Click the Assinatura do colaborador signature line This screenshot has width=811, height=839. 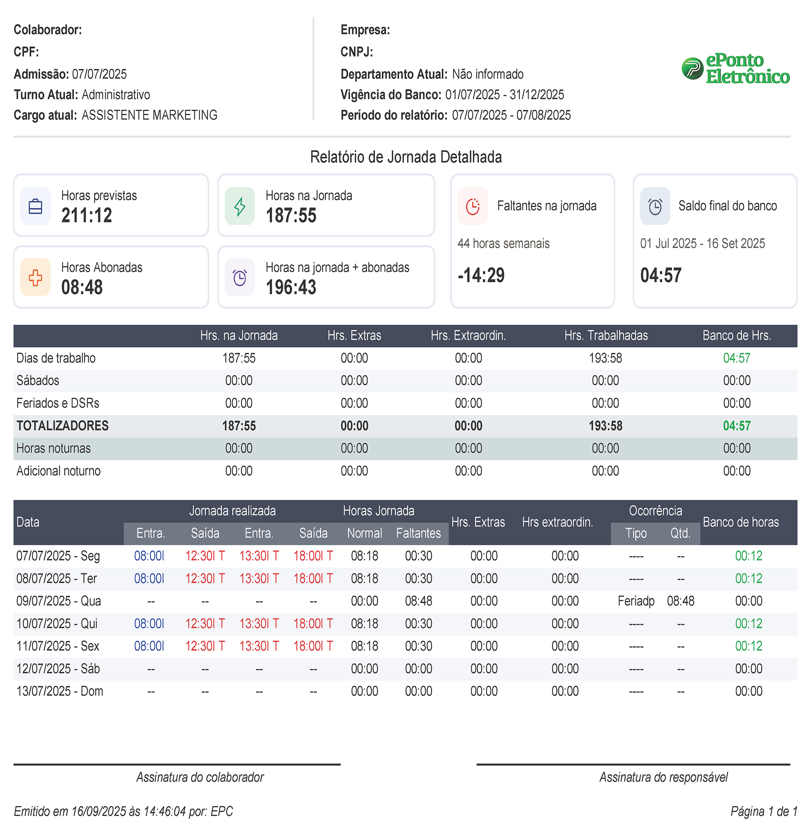click(x=177, y=765)
